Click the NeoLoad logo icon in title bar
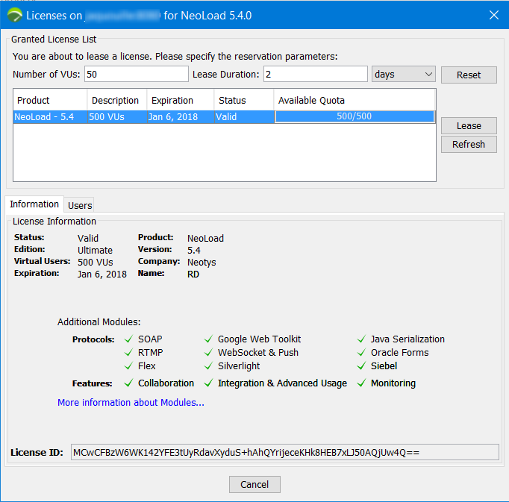Viewport: 509px width, 502px height. click(14, 15)
